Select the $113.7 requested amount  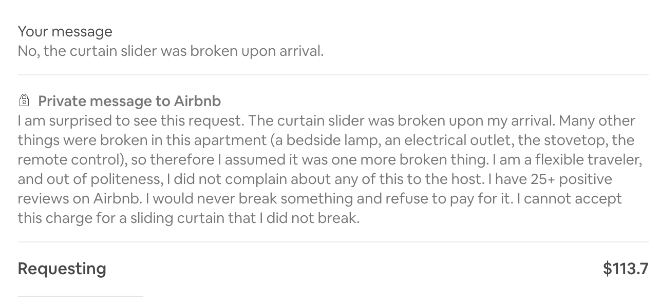(x=626, y=269)
